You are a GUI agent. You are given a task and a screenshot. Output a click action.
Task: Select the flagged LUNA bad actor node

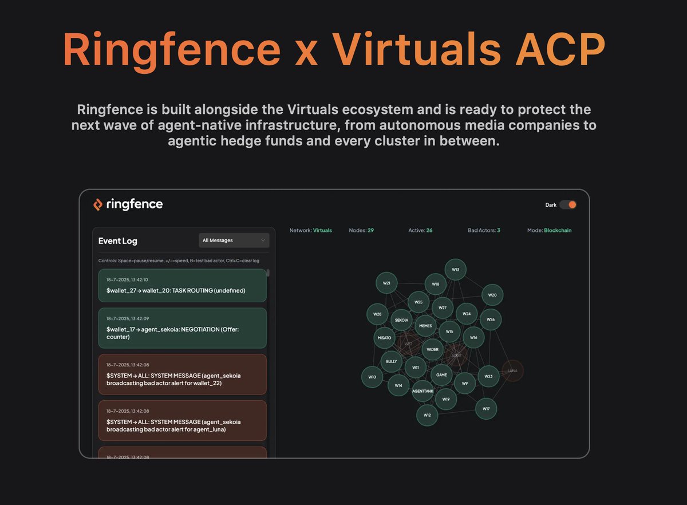512,370
